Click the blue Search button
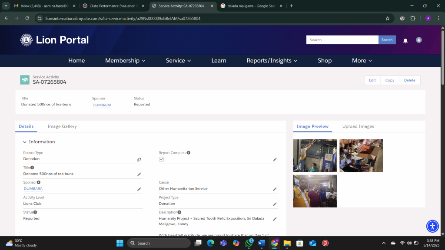Screen dimensions: 445x250 (x=387, y=40)
